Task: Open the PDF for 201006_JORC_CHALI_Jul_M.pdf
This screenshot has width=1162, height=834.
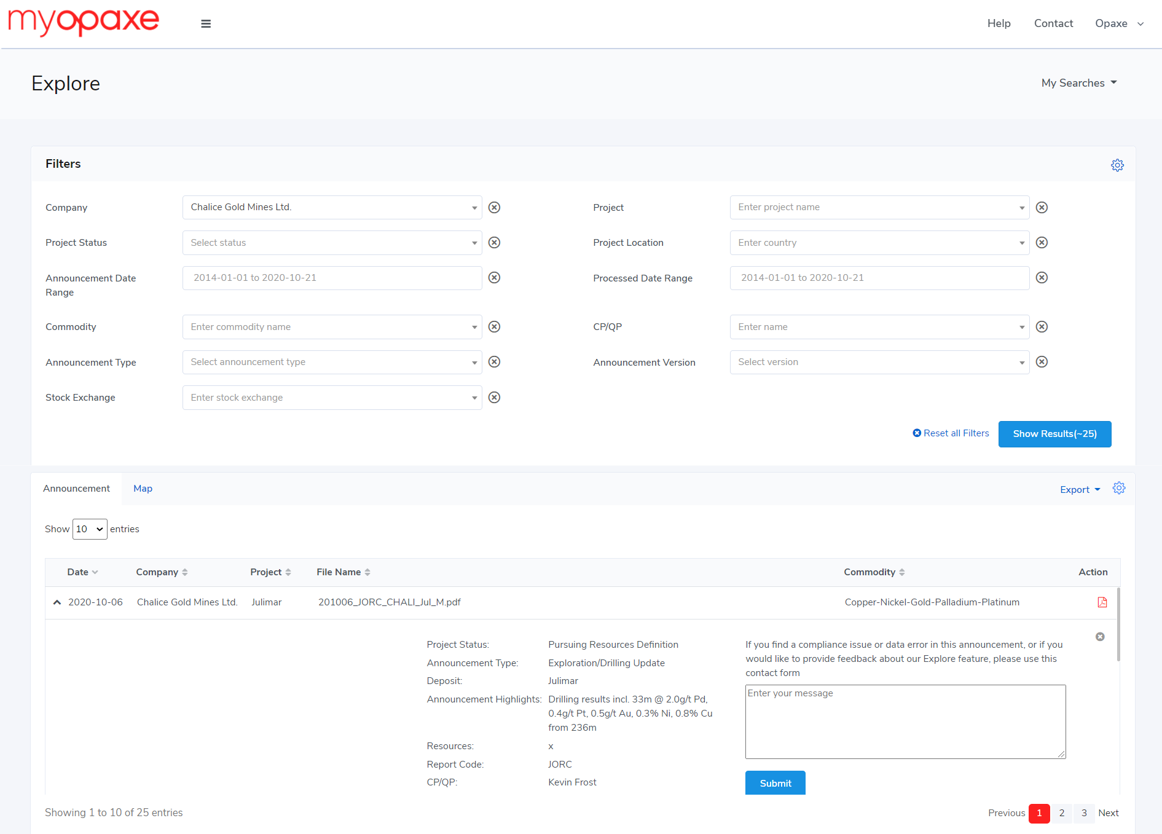Action: tap(1102, 602)
